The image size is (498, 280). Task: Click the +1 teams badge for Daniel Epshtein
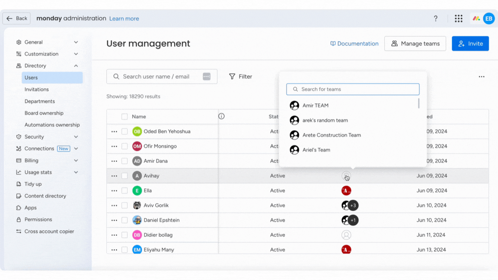[353, 220]
